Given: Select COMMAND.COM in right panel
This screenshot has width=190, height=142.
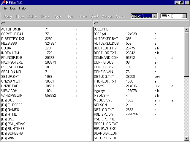Looking at the screenshot, I should tap(106, 57).
